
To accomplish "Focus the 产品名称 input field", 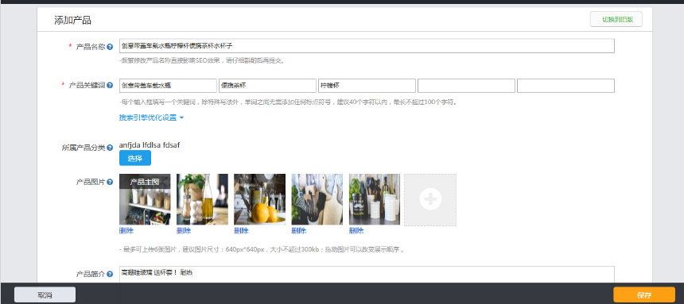I will [367, 46].
